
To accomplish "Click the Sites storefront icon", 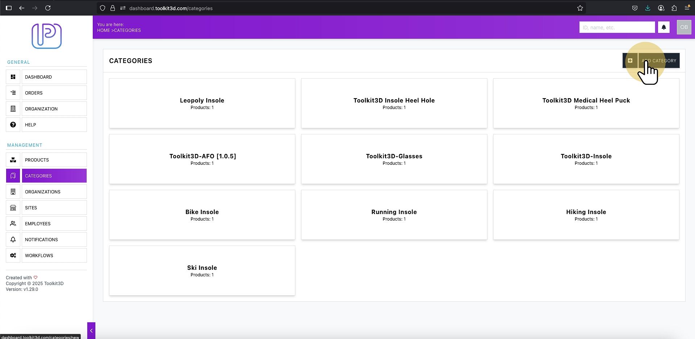I will 13,208.
